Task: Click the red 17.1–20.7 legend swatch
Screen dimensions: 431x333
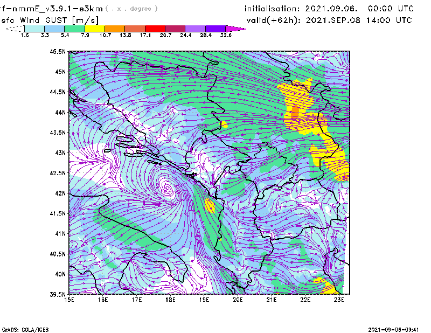Action: pyautogui.click(x=155, y=29)
